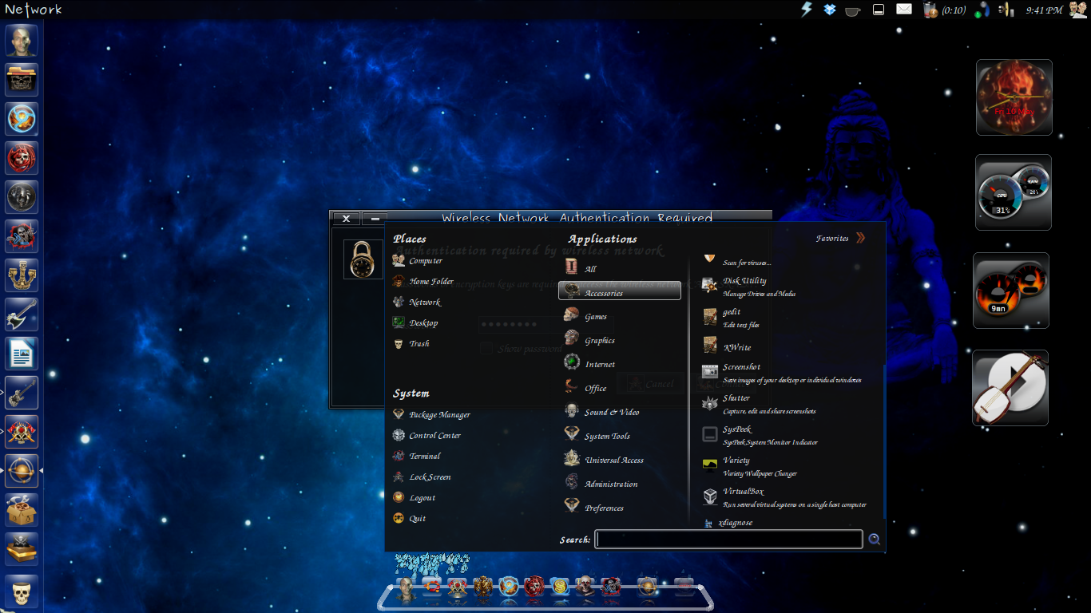This screenshot has width=1091, height=613.
Task: Click the flaming skull clock widget
Action: [x=1014, y=97]
